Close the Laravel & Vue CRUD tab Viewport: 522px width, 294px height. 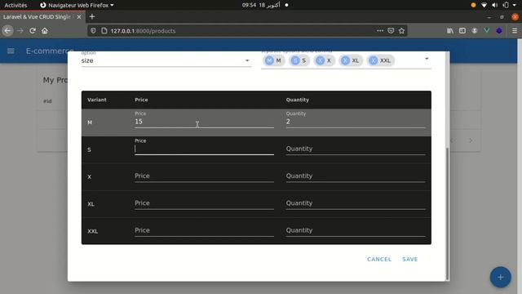pyautogui.click(x=79, y=16)
